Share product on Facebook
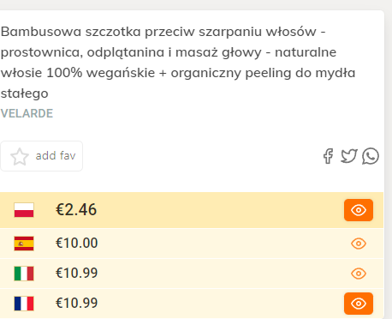The height and width of the screenshot is (319, 392). pyautogui.click(x=328, y=156)
